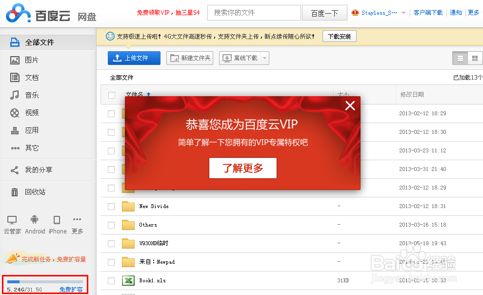Open 全部文件 in the sidebar
483x295 pixels.
48,42
